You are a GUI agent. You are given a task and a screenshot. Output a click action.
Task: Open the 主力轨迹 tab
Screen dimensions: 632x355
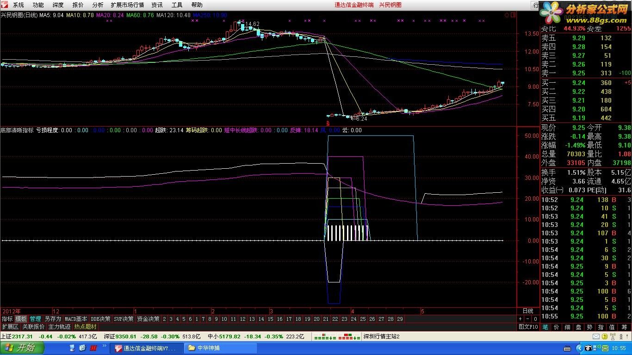click(x=59, y=327)
